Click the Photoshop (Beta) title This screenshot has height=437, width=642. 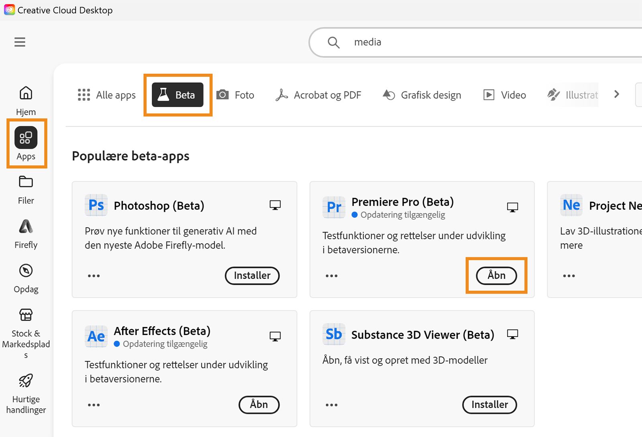click(159, 206)
